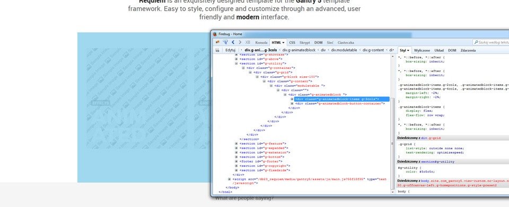Click the display: flex property
Screen dimensions: 509x207
click(x=419, y=111)
